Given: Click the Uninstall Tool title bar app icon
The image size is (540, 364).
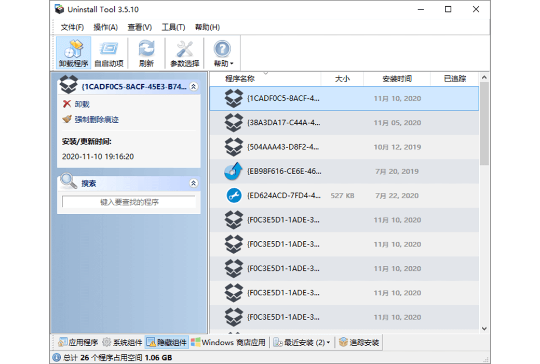Looking at the screenshot, I should coord(59,9).
